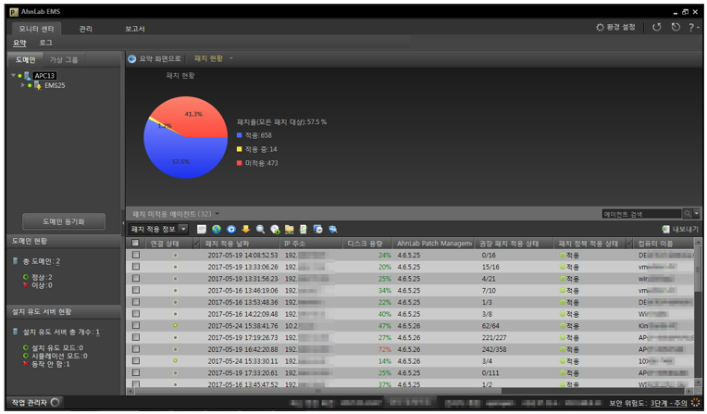The width and height of the screenshot is (707, 414).
Task: Click the 작업 관리자 spinner icon
Action: pyautogui.click(x=55, y=402)
